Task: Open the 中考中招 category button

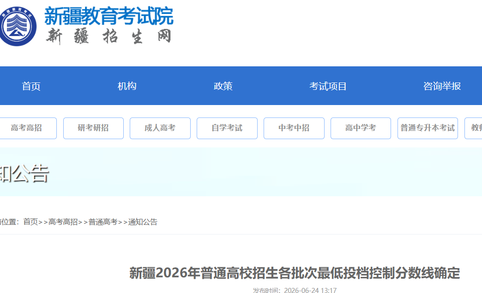Action: (294, 128)
